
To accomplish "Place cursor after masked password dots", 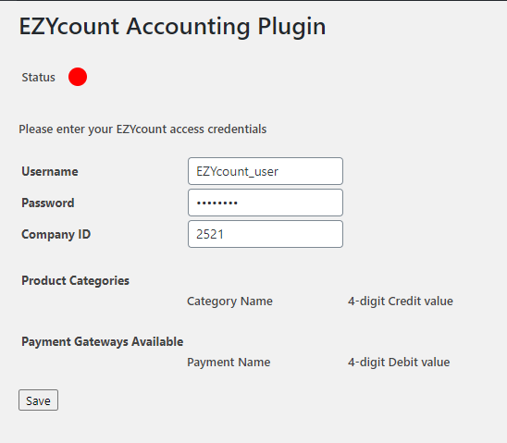I will pyautogui.click(x=239, y=203).
